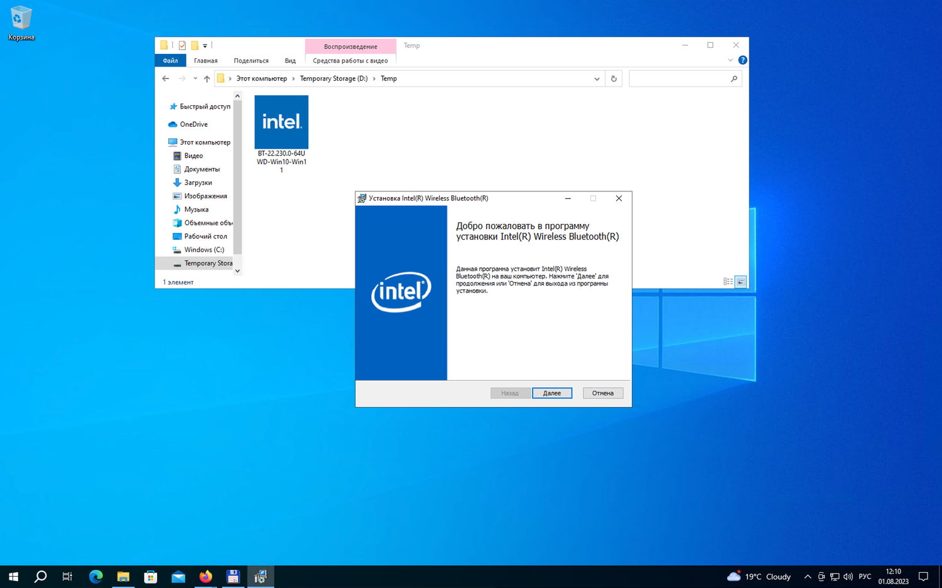
Task: Open the Файл menu
Action: click(170, 61)
